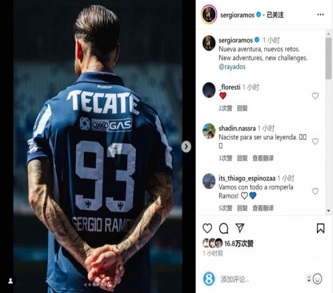Click the add comment input field
This screenshot has width=333, height=293.
tap(262, 279)
